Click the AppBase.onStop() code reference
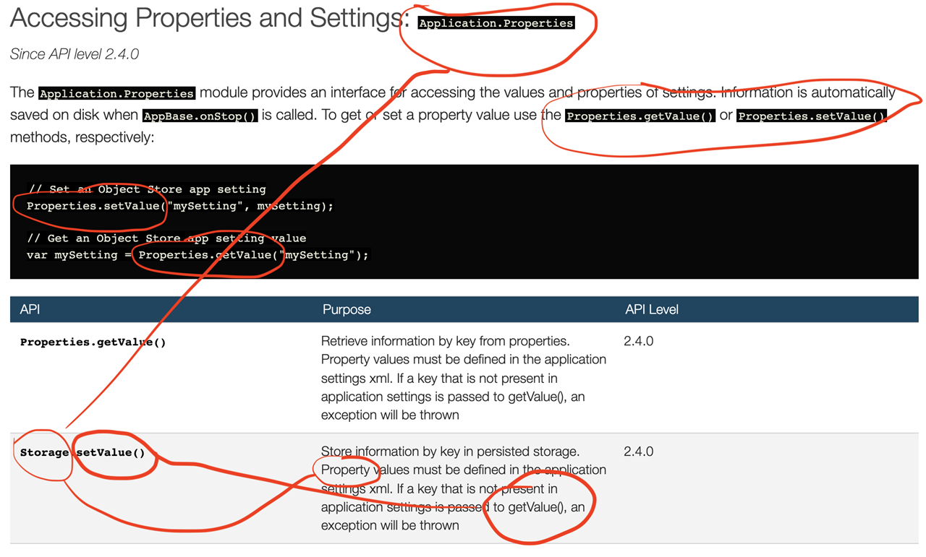926x557 pixels. tap(200, 116)
